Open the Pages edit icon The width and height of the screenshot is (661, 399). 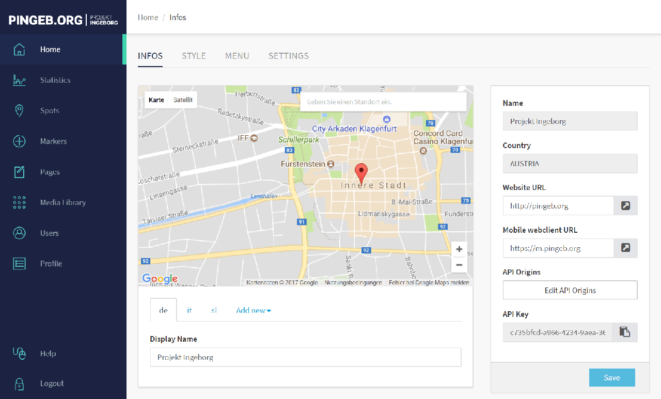pos(19,172)
